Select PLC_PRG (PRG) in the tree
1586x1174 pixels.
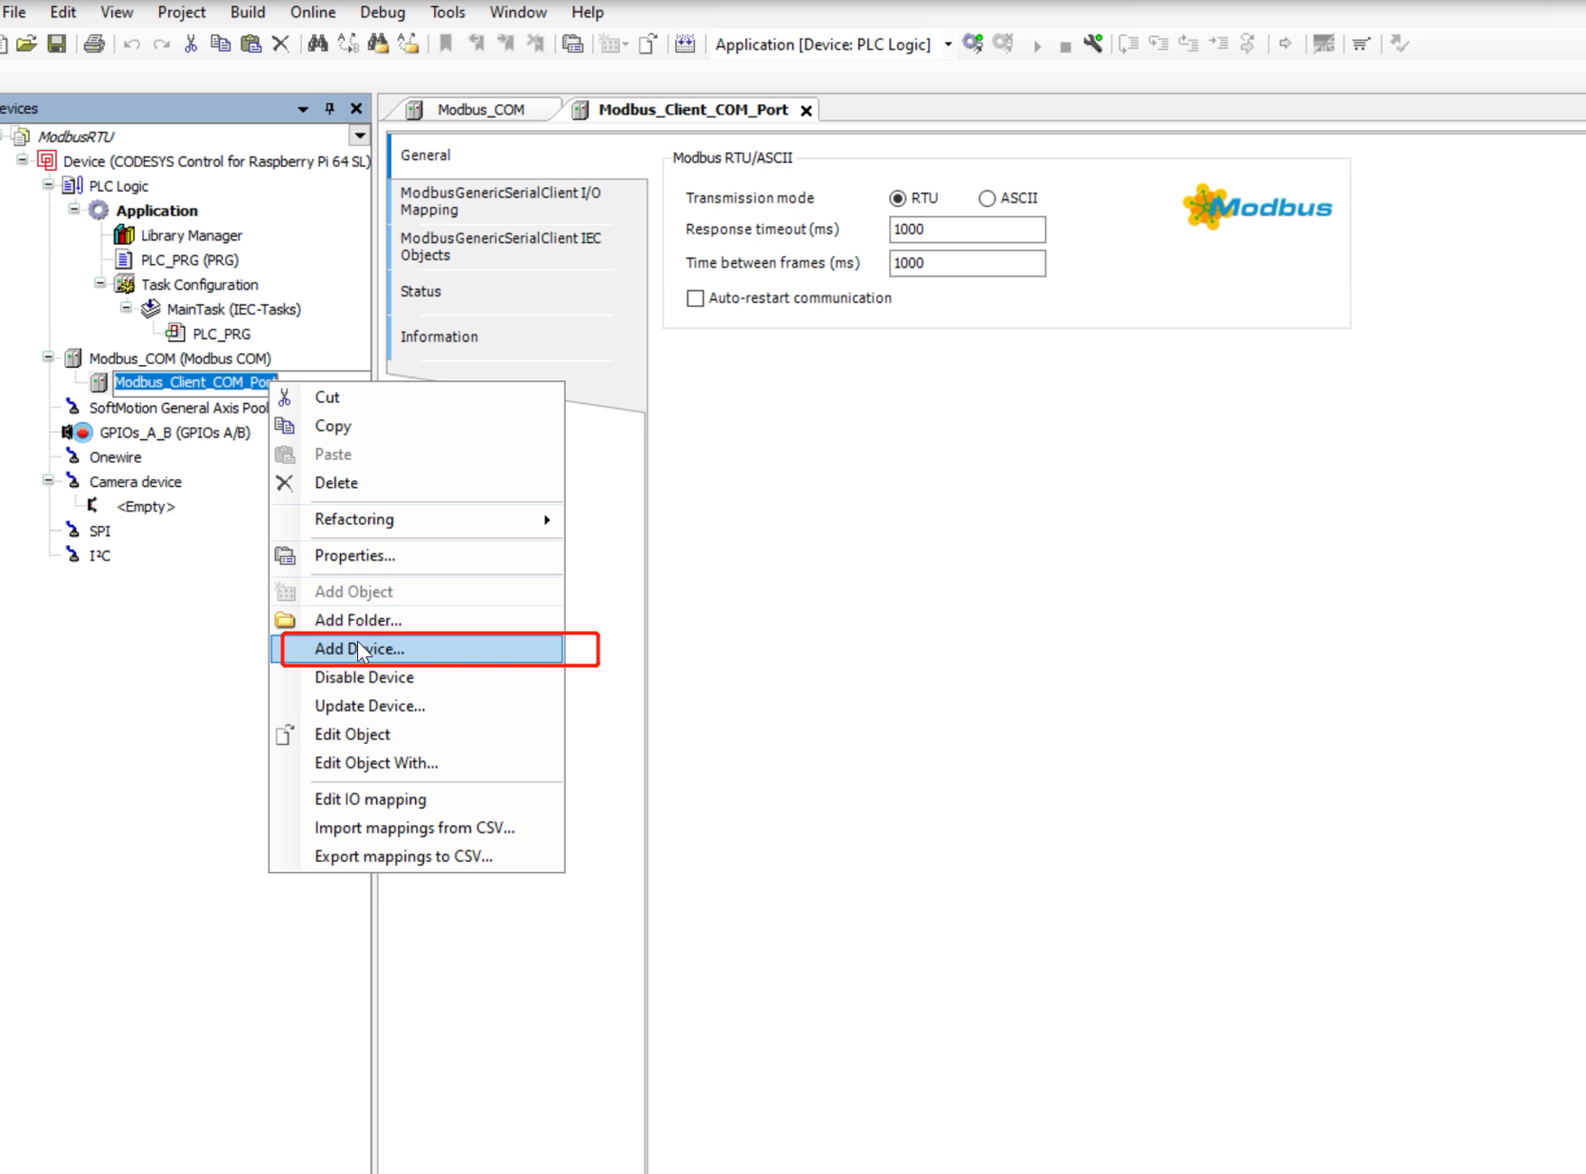tap(190, 259)
